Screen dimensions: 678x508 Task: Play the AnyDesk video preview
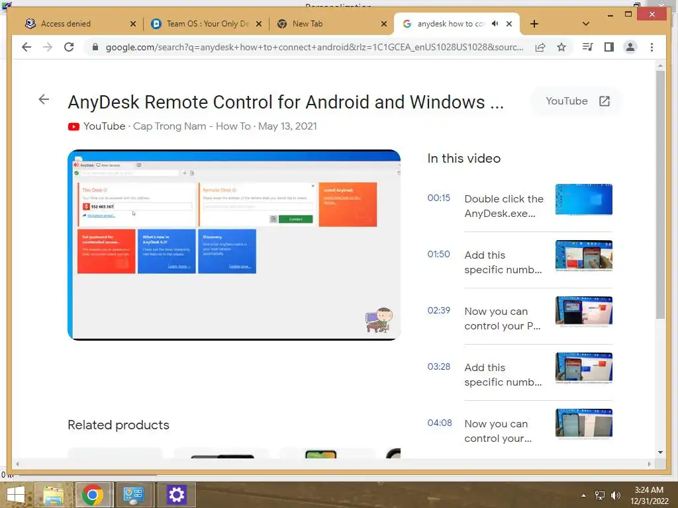tap(234, 245)
